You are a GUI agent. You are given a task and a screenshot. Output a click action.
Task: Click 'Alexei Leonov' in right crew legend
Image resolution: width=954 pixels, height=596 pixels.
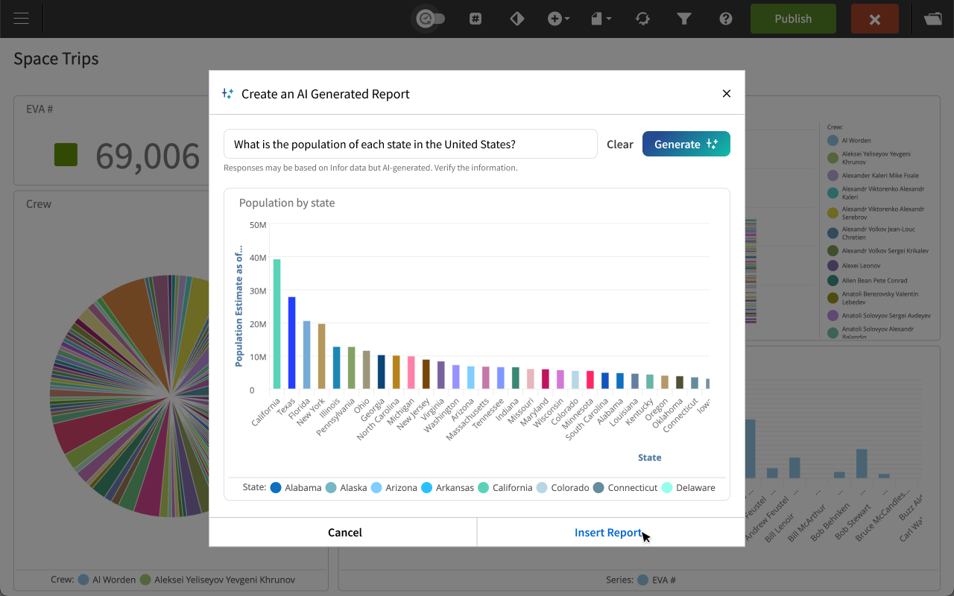(861, 265)
